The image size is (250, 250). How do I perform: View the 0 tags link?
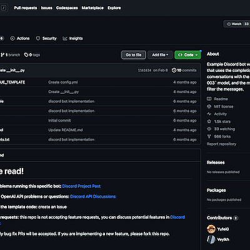point(32,55)
